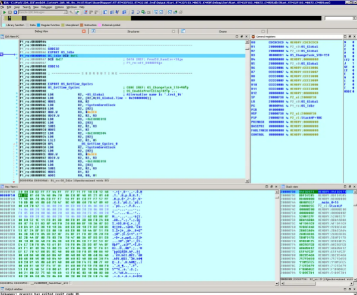This screenshot has height=295, width=357.
Task: Open the navigation band zoom dropdown
Action: (354, 18)
